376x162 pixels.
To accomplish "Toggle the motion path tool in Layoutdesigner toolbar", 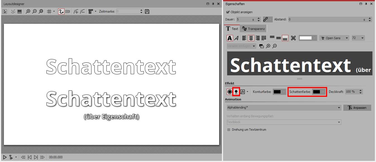I will click(61, 11).
